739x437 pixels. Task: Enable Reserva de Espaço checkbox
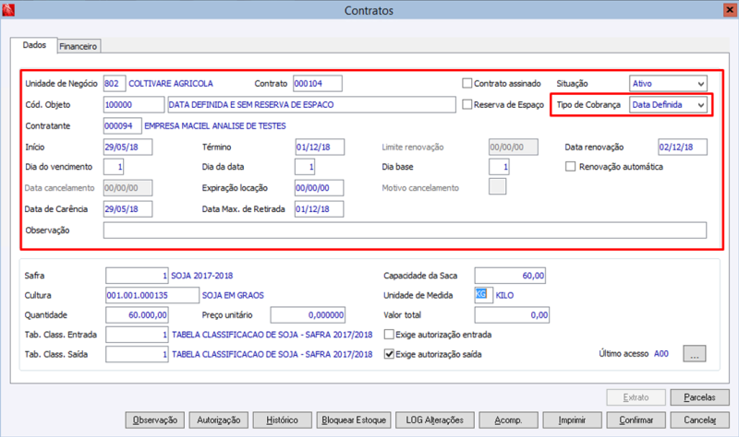[x=467, y=104]
